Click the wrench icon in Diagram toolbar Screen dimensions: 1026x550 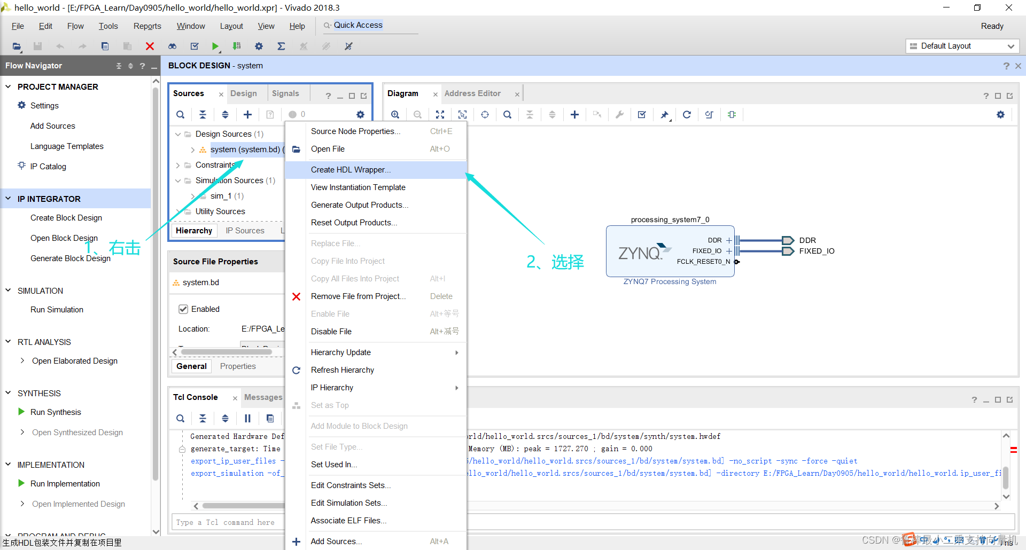pos(619,114)
